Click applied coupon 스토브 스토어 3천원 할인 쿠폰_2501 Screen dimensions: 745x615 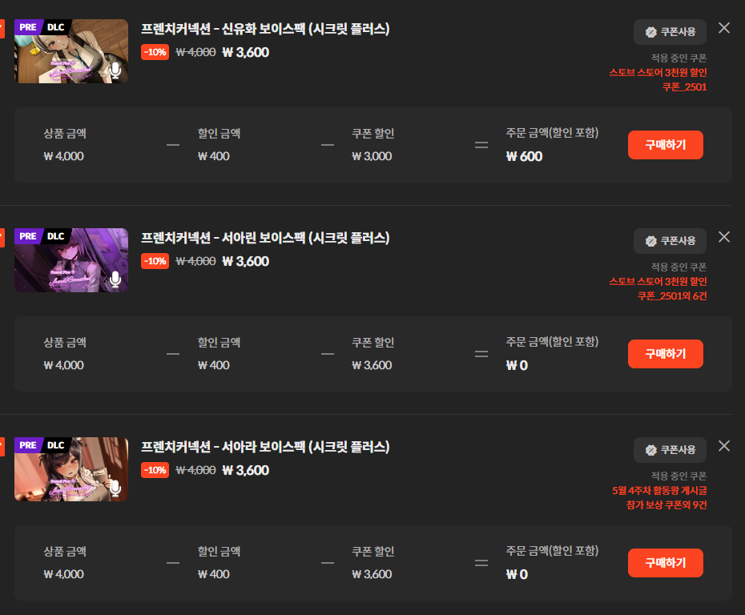point(658,79)
